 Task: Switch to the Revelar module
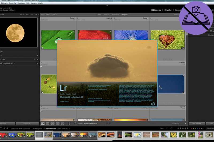(168, 10)
